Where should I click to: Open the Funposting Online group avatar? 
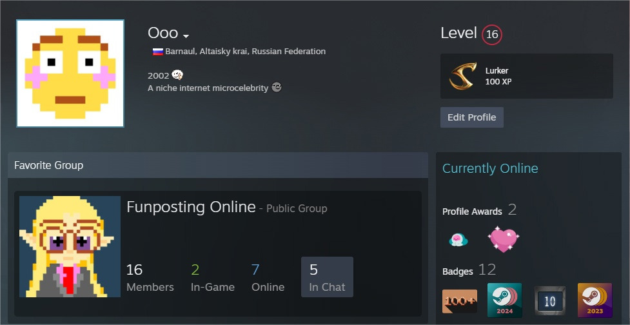70,247
